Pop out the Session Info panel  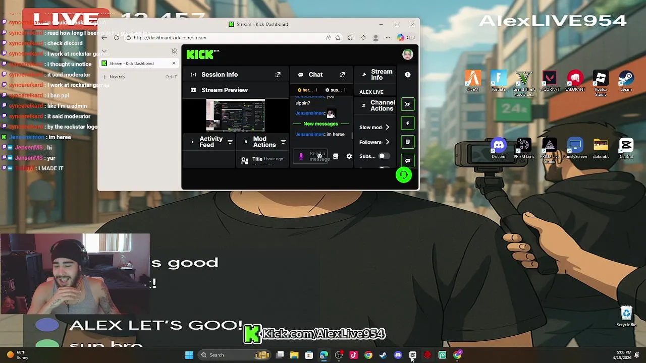(278, 75)
